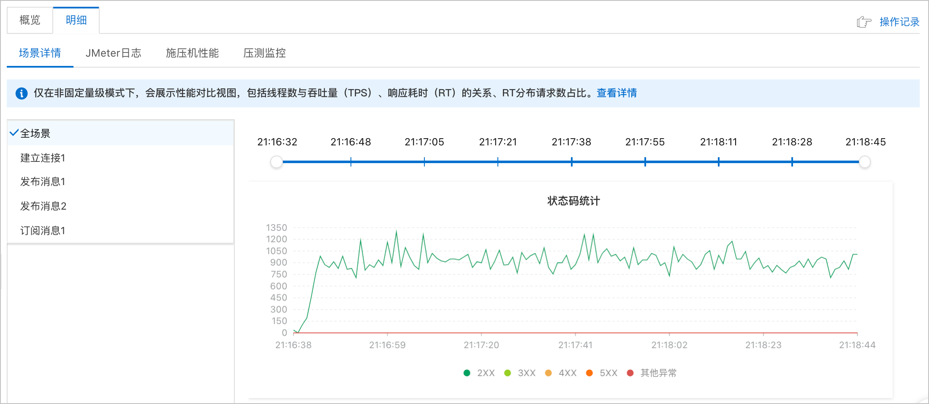Select 发布消息1 in the scenario list
This screenshot has width=929, height=404.
(120, 182)
